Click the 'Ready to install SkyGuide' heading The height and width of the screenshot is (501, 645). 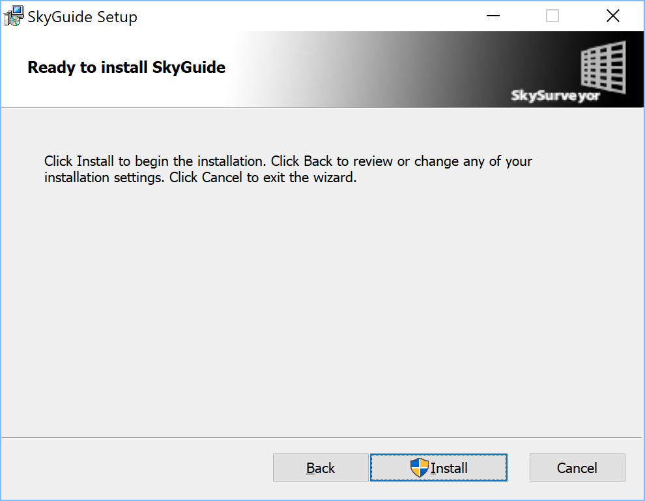click(x=126, y=68)
